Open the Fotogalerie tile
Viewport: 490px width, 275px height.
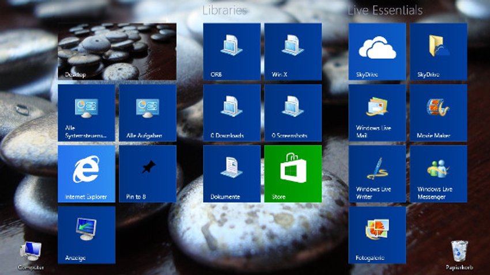click(377, 235)
